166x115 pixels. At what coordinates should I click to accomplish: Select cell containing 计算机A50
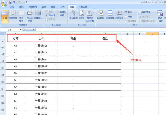click(x=41, y=73)
